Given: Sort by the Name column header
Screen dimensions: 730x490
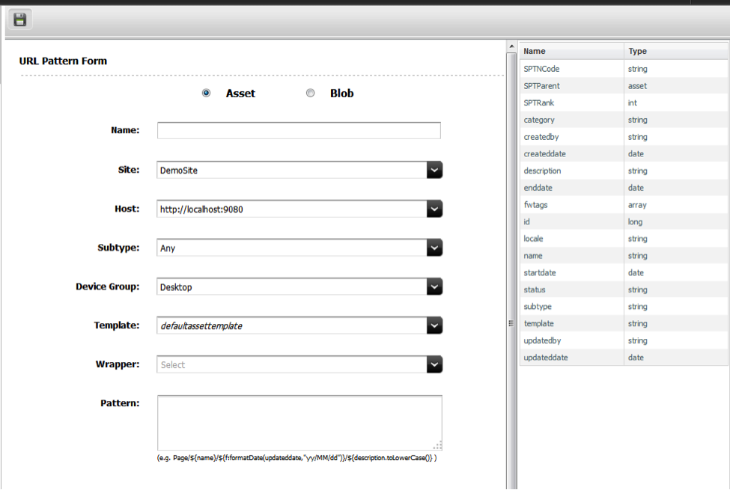Looking at the screenshot, I should coord(572,51).
